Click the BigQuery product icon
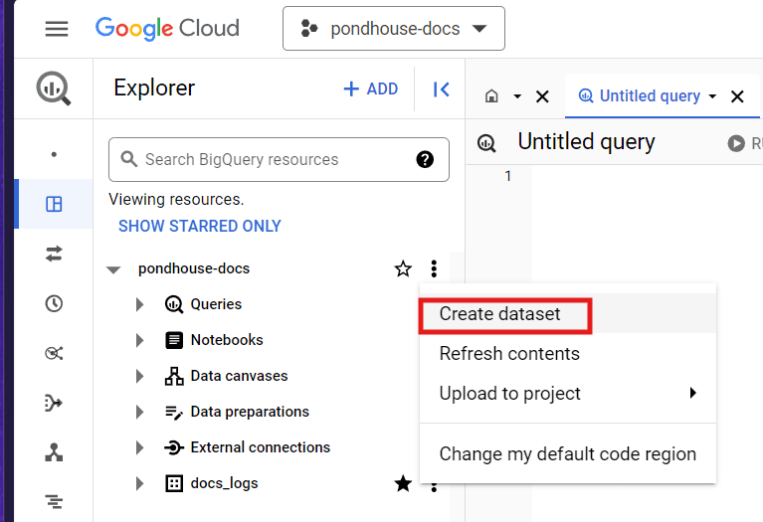The width and height of the screenshot is (763, 522). click(x=54, y=88)
